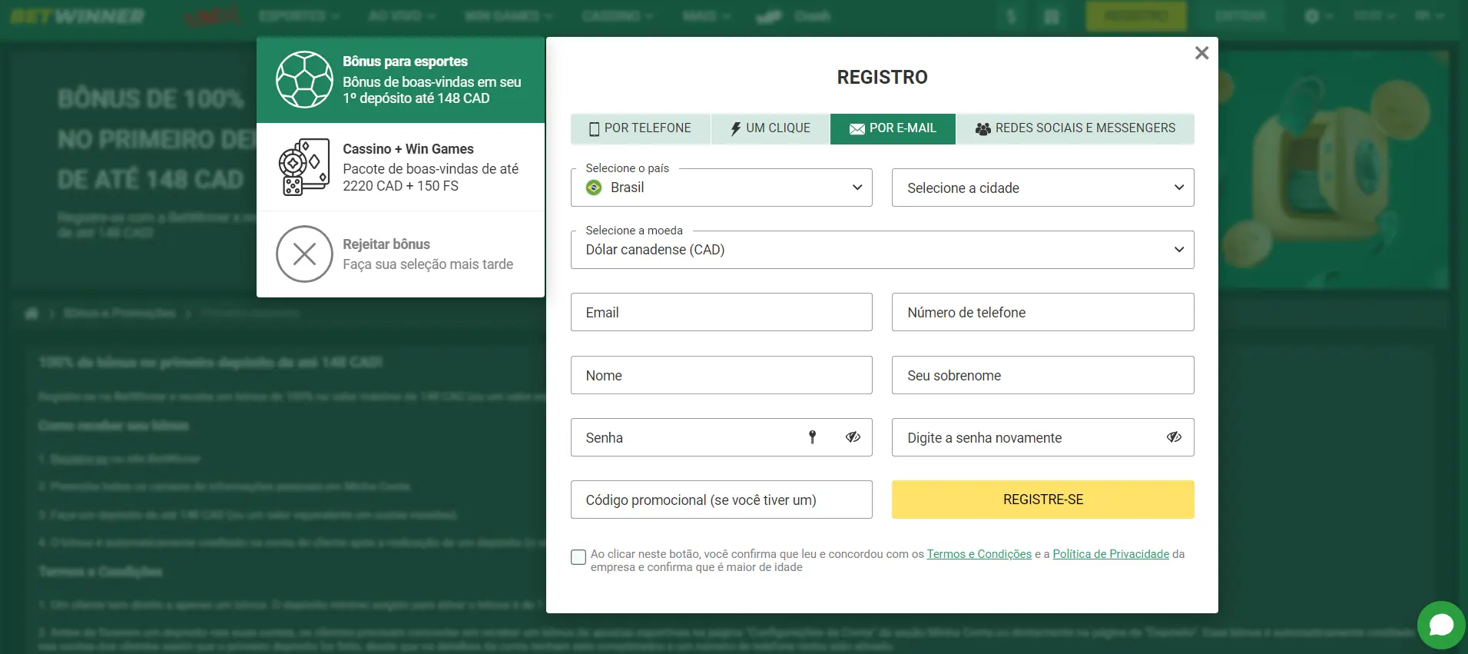Open the Selecione a cidade dropdown
Screen dimensions: 1468x654
[1042, 188]
